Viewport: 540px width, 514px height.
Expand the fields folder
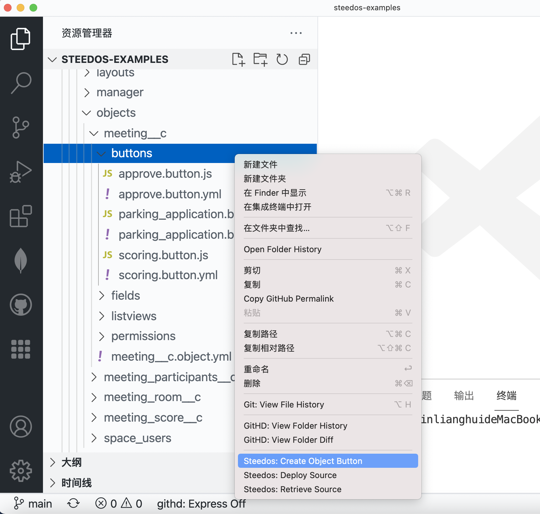pos(101,296)
